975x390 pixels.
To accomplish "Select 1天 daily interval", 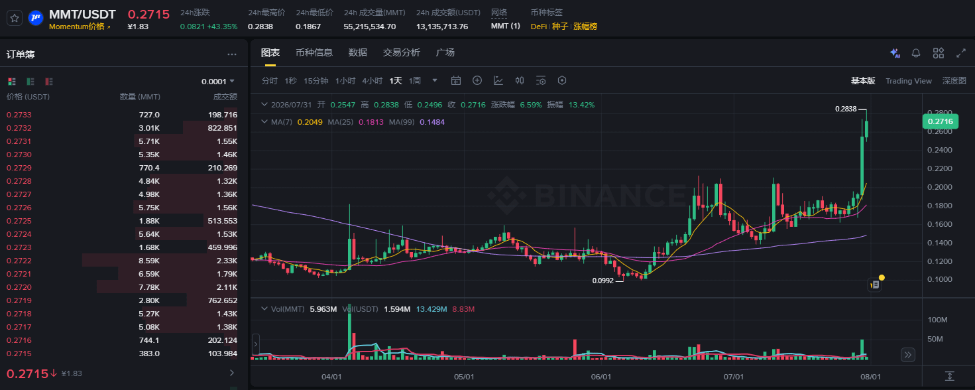I will [396, 81].
